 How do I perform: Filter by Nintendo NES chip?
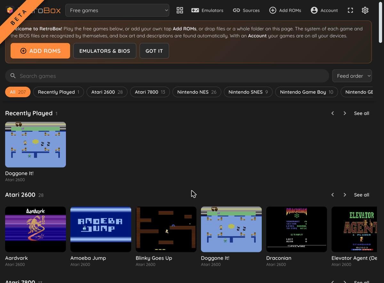(197, 92)
